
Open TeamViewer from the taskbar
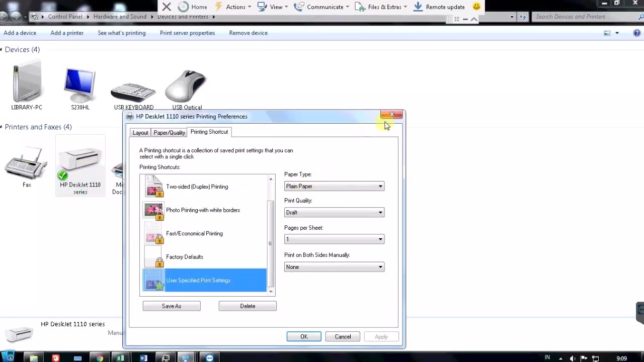209,358
